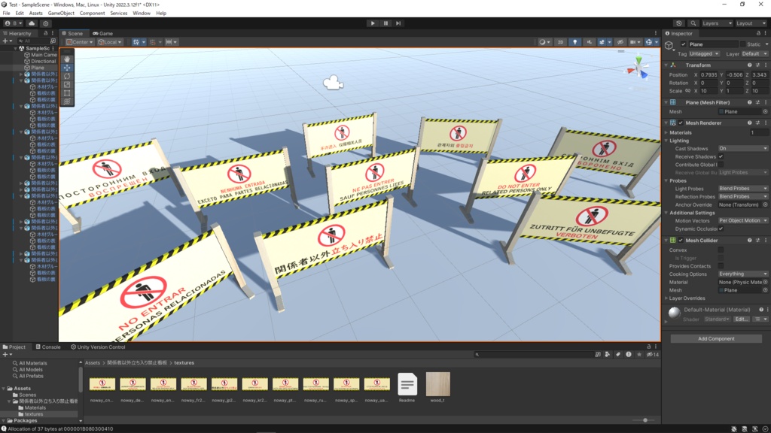Select the Hand view tool
Viewport: 771px width, 433px height.
(67, 59)
